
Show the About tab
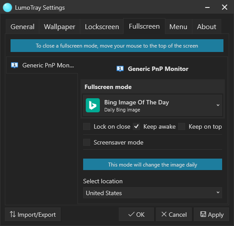[207, 26]
